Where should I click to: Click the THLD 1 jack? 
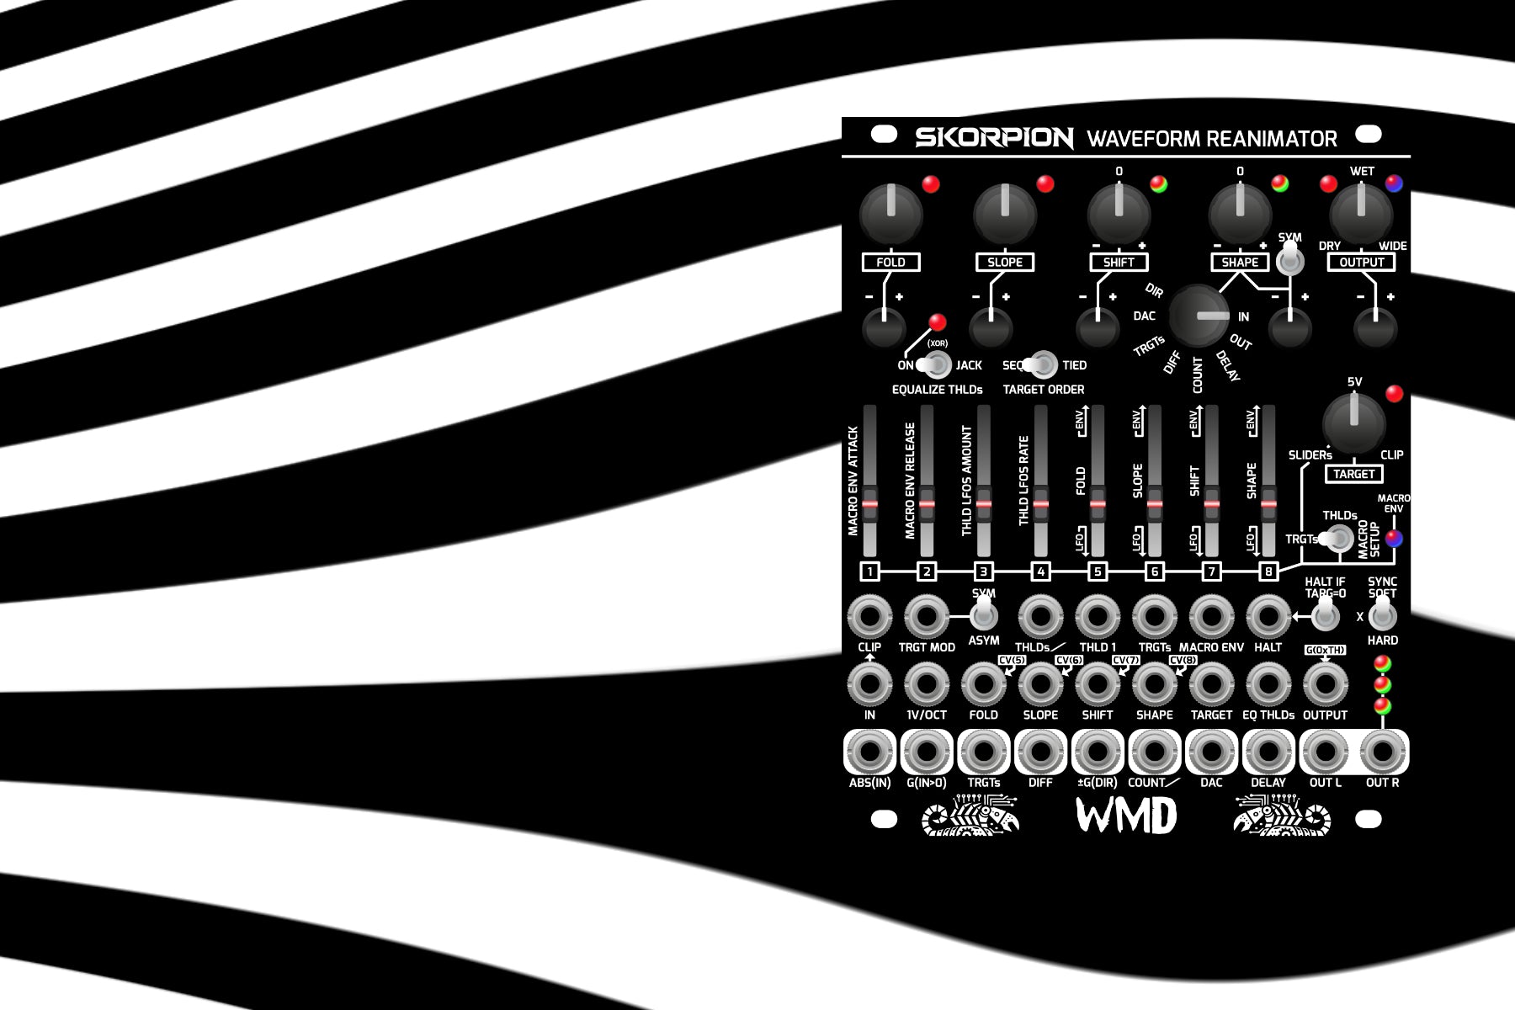pyautogui.click(x=1098, y=617)
